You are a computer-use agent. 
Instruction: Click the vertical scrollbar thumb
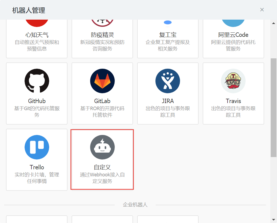273,107
